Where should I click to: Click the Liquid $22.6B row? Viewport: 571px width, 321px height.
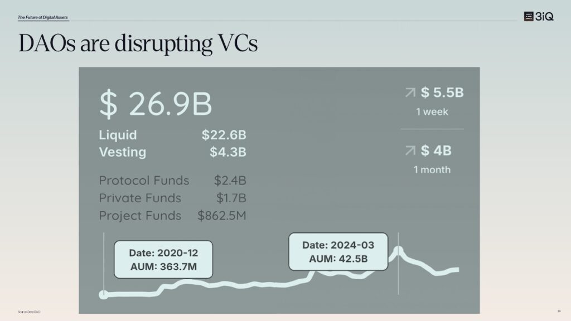point(173,135)
